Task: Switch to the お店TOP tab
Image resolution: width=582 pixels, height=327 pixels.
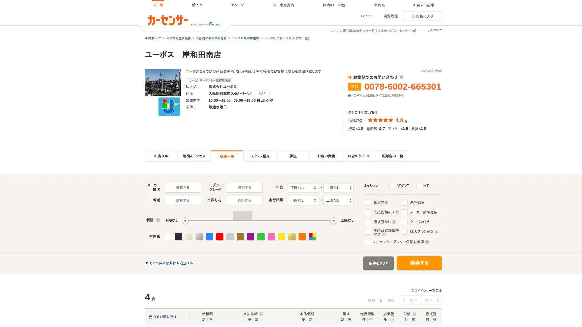Action: pos(161,156)
